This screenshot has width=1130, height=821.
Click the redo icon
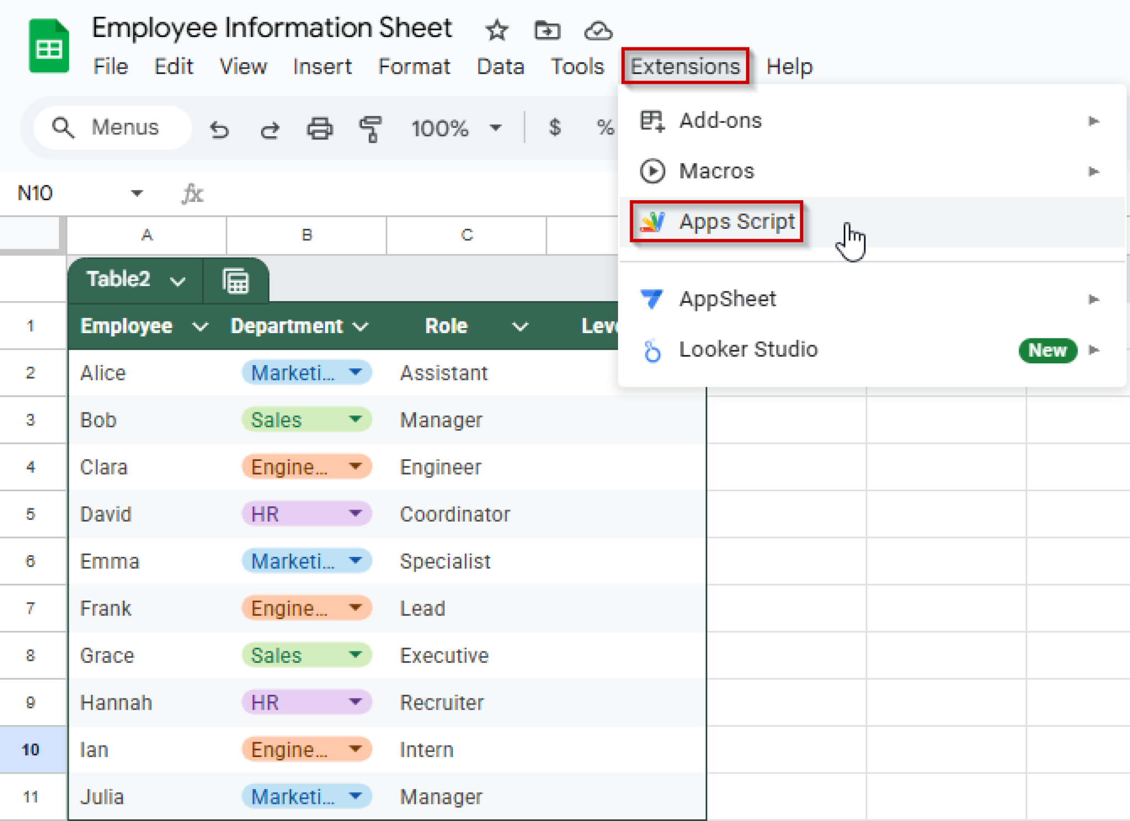click(x=269, y=128)
